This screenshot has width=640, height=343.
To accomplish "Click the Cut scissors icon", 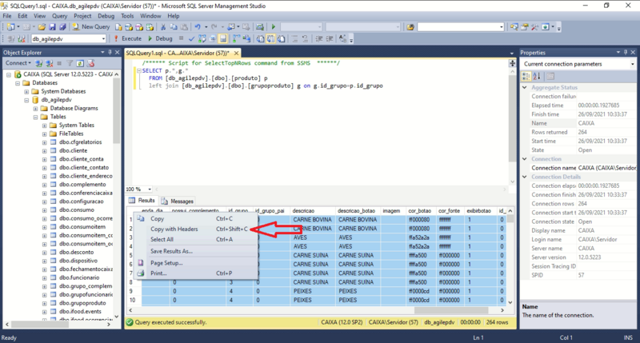I will click(163, 27).
